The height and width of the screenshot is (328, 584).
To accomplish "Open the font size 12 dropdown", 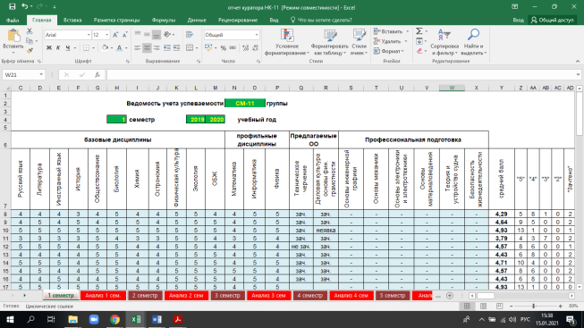I will [x=107, y=35].
